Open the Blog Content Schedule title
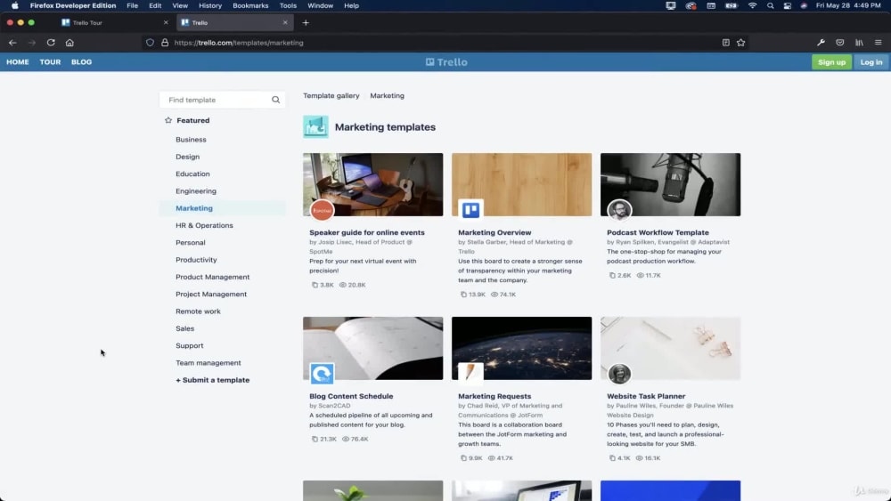891x501 pixels. [351, 396]
